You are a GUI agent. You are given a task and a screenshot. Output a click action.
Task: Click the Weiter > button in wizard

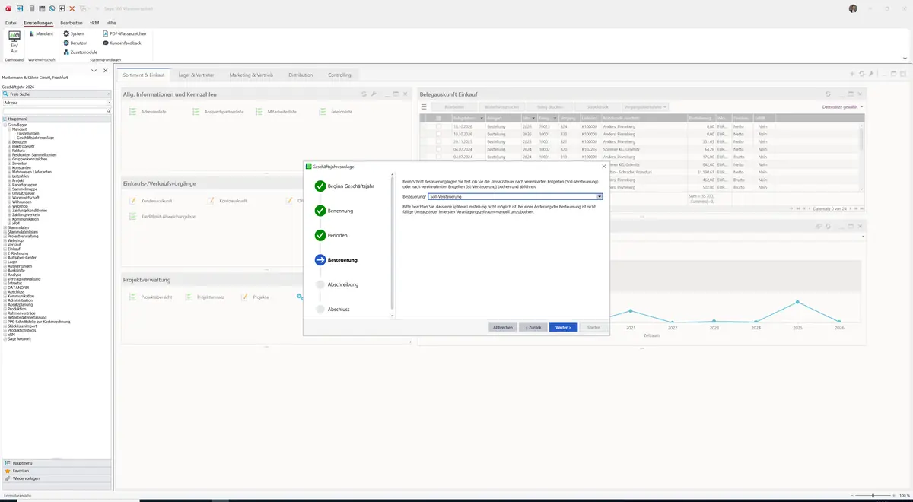[x=564, y=327]
